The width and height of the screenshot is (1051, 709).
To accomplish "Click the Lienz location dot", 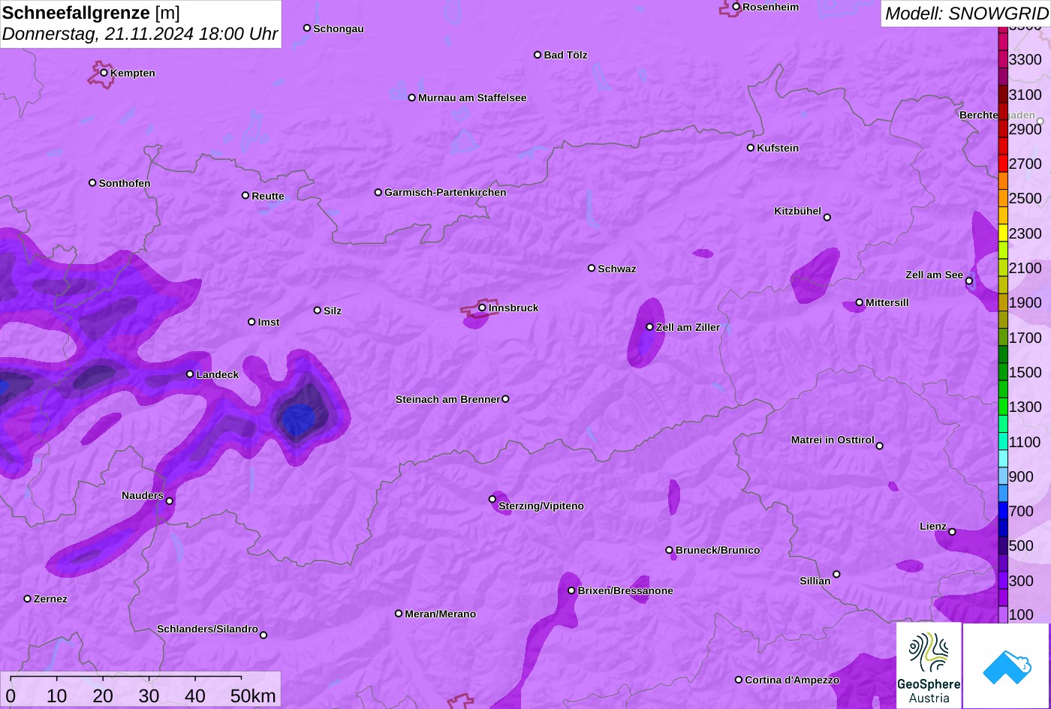I will pyautogui.click(x=952, y=532).
